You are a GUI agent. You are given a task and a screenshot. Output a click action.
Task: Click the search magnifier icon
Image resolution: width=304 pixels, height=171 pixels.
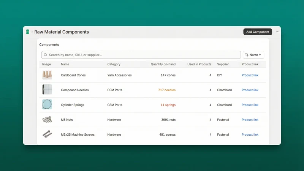(46, 55)
